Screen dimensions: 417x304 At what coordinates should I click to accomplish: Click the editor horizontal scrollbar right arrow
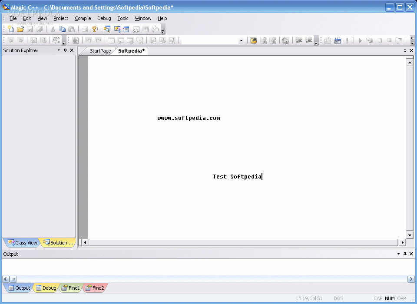tap(402, 242)
